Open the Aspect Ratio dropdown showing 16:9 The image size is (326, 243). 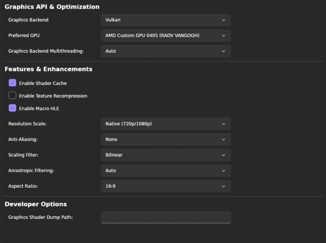point(166,186)
